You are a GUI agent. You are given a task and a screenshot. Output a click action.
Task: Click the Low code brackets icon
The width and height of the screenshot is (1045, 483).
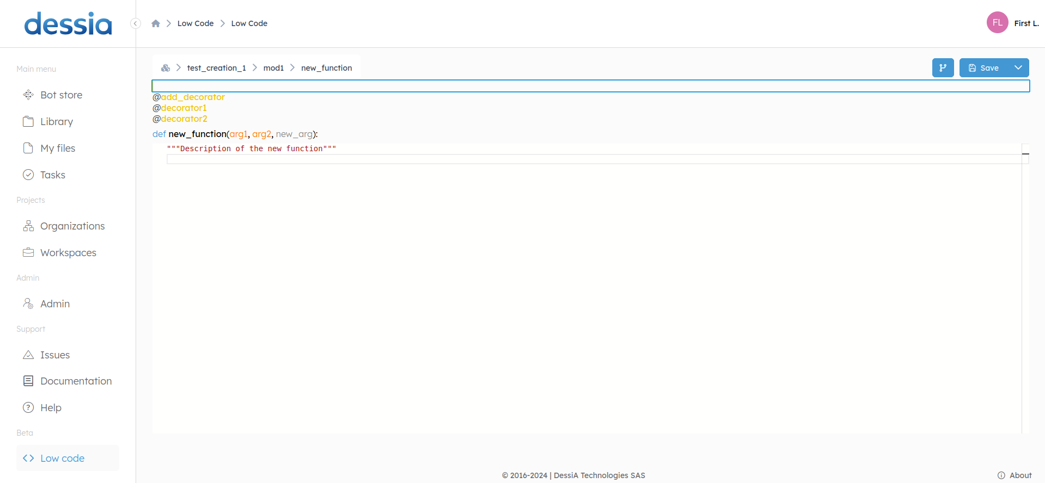[x=28, y=459]
